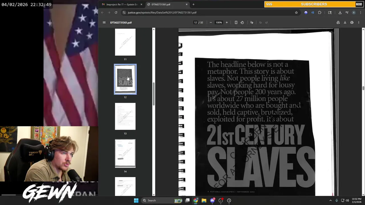
Task: Open Chrome three-dot menu
Action: click(360, 13)
